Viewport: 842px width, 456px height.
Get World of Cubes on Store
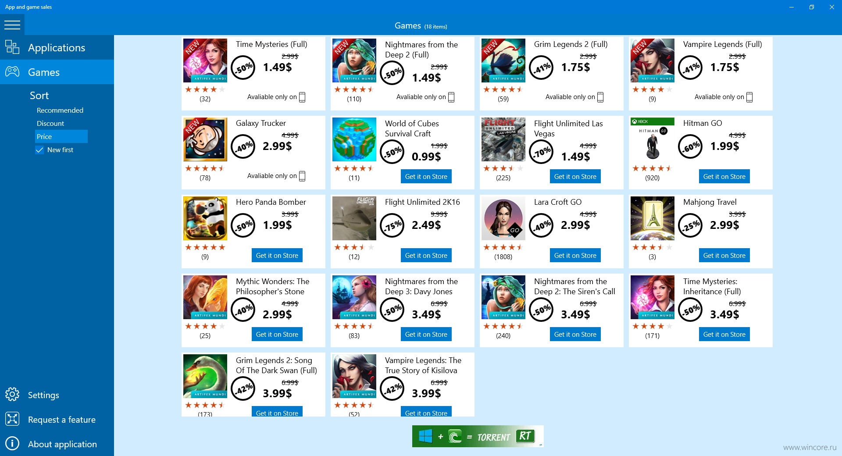click(x=426, y=176)
